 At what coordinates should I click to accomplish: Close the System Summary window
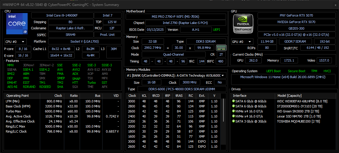click(335, 5)
